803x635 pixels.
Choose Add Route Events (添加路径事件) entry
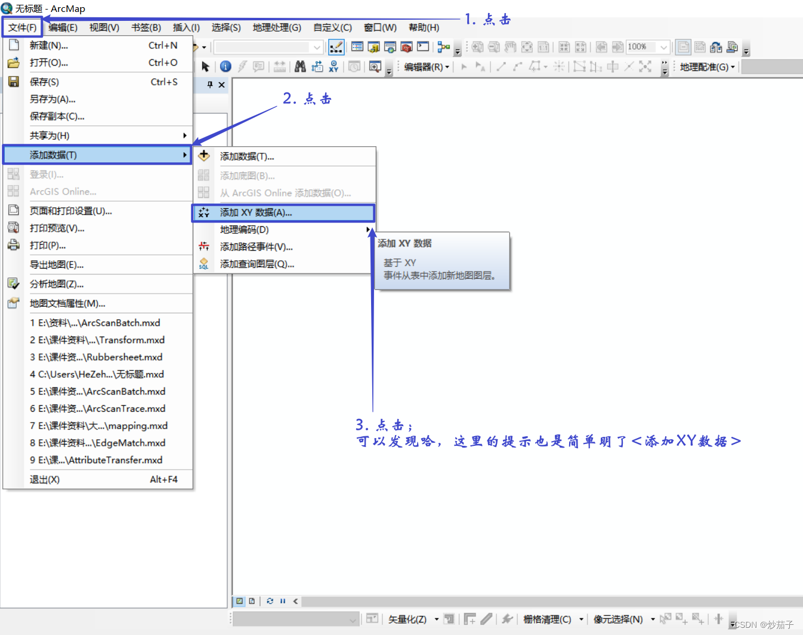pyautogui.click(x=284, y=247)
